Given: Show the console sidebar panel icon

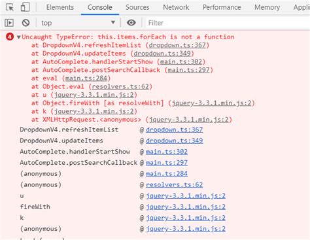Looking at the screenshot, I should point(9,23).
